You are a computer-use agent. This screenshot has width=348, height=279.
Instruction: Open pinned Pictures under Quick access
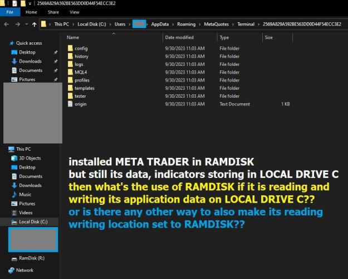click(x=27, y=79)
